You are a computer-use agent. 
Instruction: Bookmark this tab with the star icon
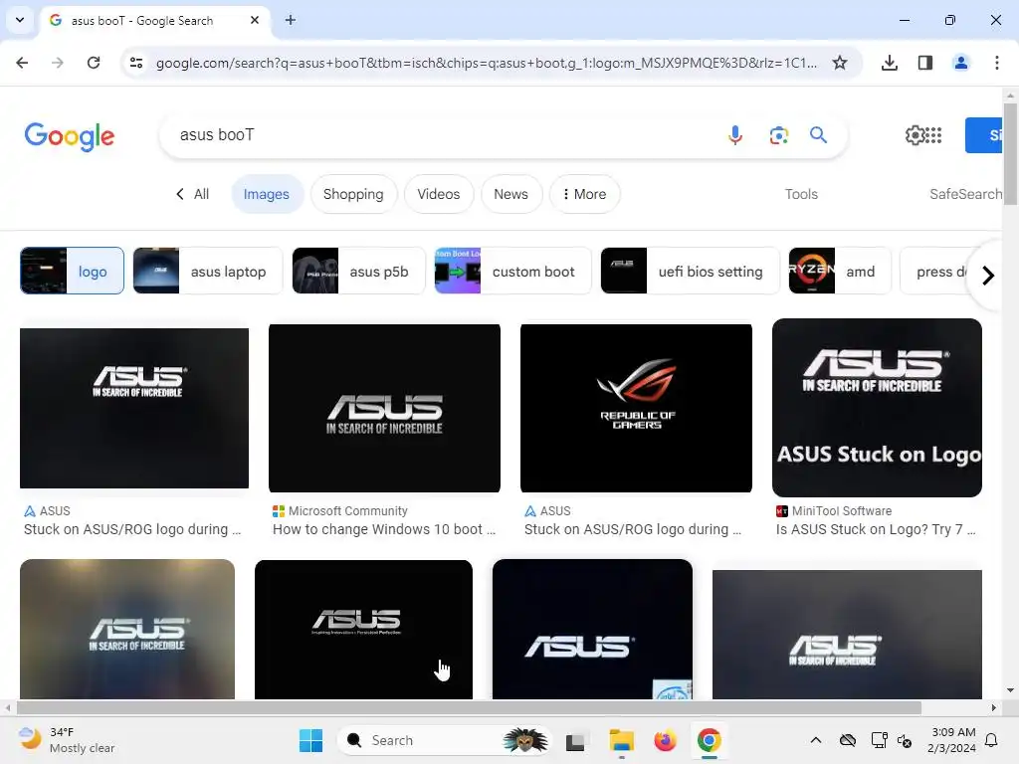point(840,63)
